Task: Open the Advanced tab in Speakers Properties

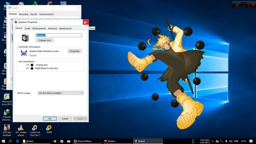Action: pyautogui.click(x=52, y=28)
